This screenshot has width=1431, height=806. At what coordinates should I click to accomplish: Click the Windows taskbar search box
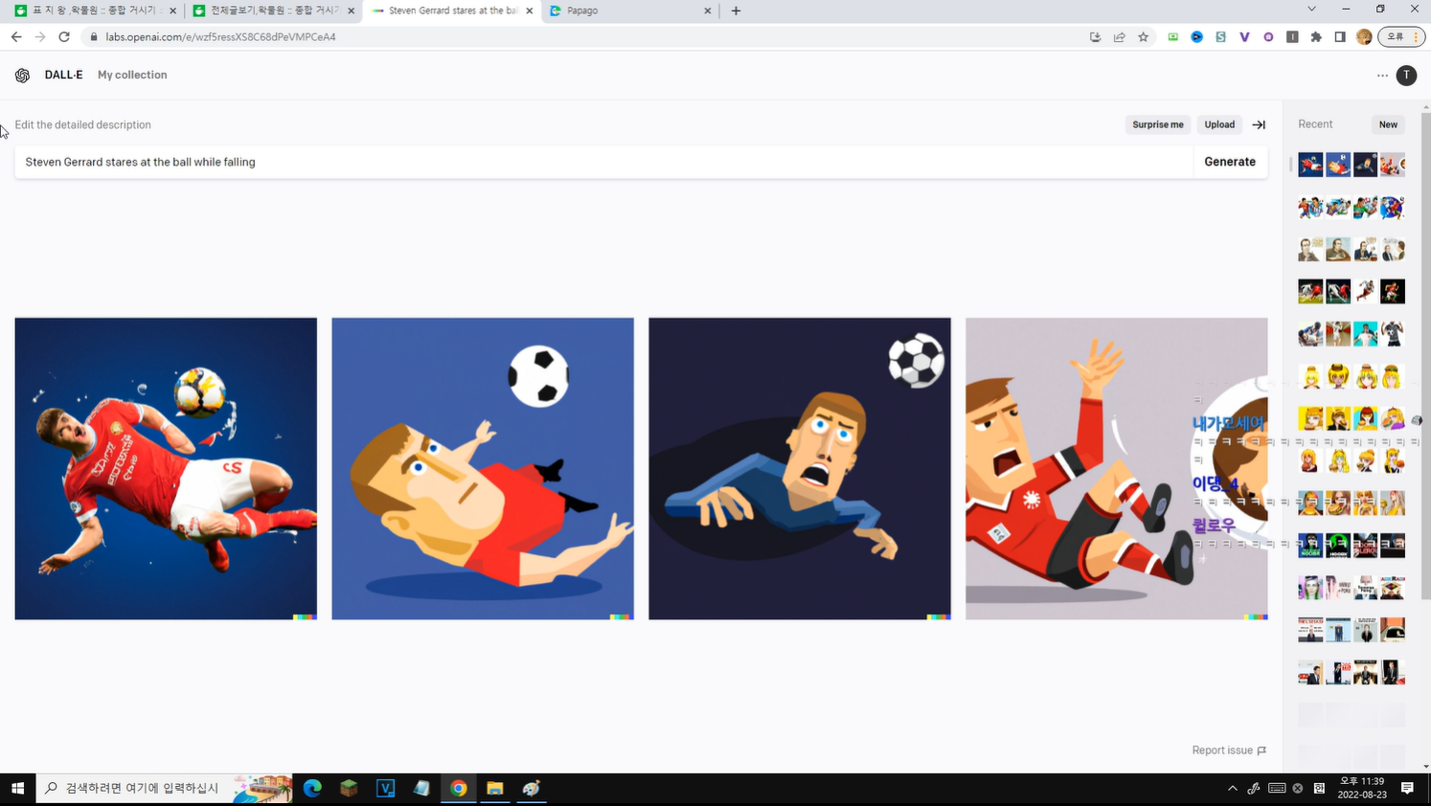coord(164,788)
